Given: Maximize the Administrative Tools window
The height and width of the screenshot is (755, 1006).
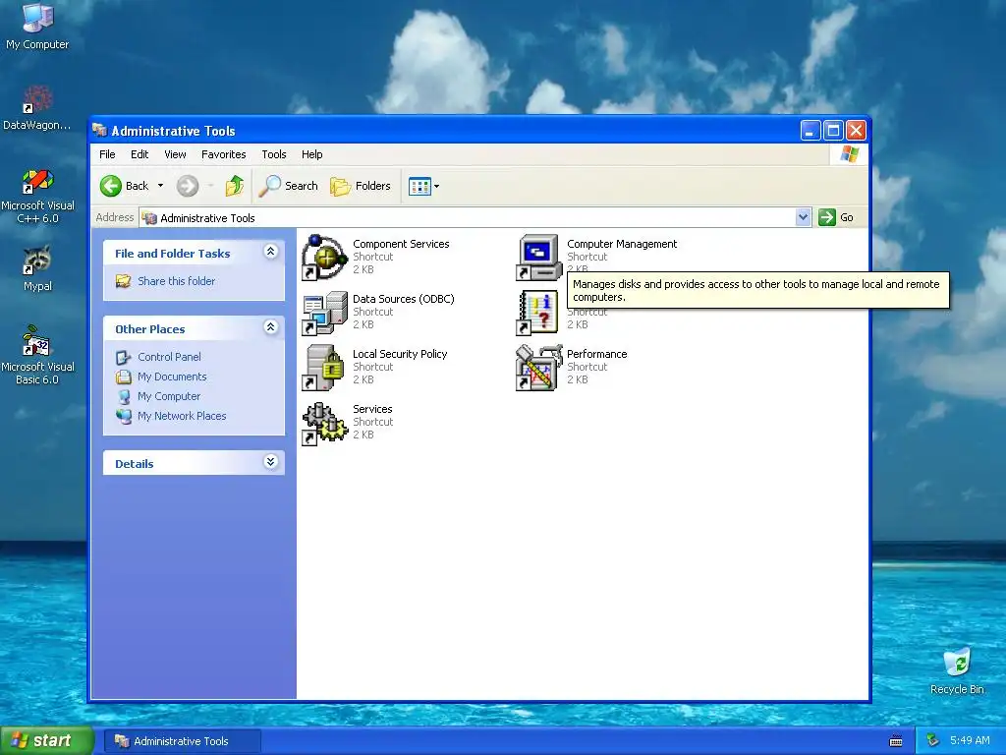Looking at the screenshot, I should (x=833, y=131).
